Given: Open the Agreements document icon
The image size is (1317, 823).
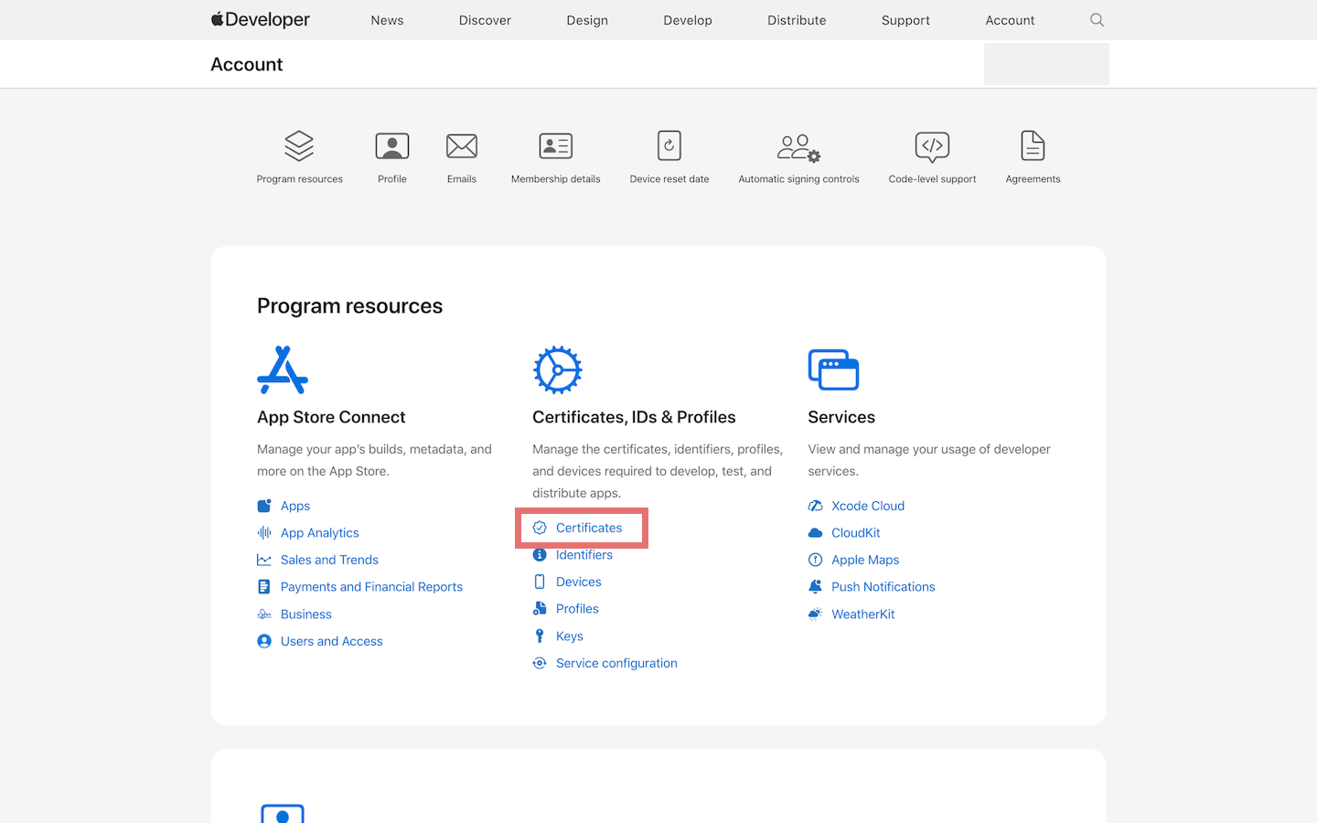Looking at the screenshot, I should (x=1033, y=147).
